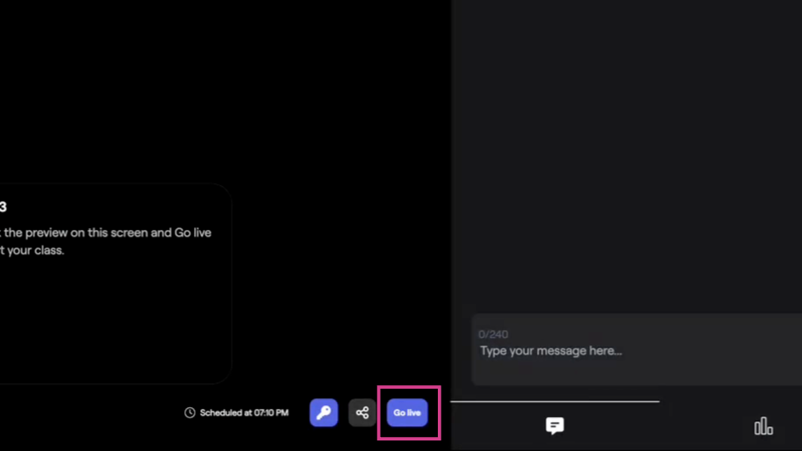Click the key icon button
The height and width of the screenshot is (451, 802).
click(x=324, y=412)
